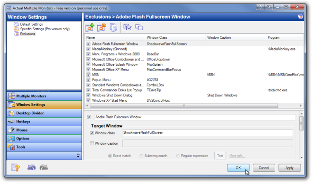The image size is (312, 183).
Task: Click the Desktop Divider section icon
Action: (11, 113)
